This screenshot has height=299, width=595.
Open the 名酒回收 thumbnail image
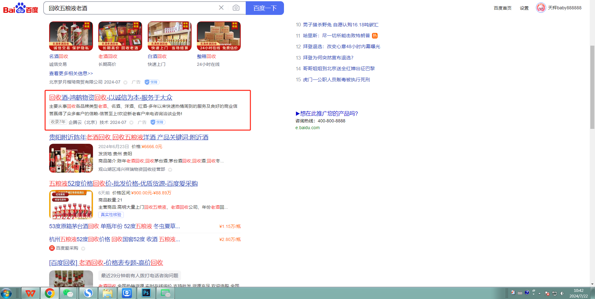point(71,36)
